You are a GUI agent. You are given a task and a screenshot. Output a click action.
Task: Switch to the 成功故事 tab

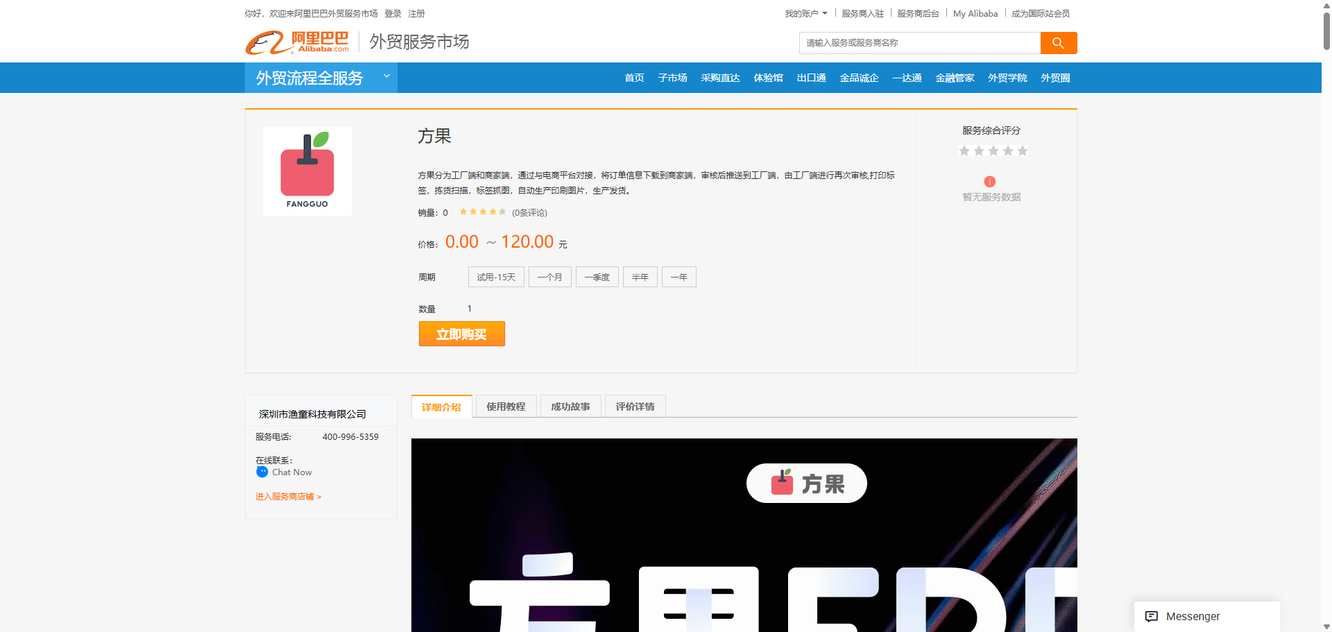[x=571, y=407]
